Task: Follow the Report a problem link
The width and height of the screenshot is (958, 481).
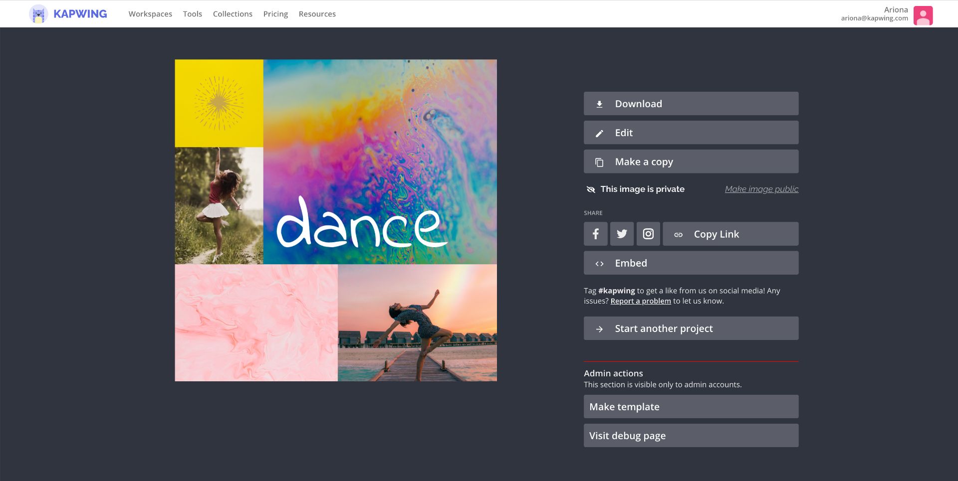Action: click(x=640, y=301)
